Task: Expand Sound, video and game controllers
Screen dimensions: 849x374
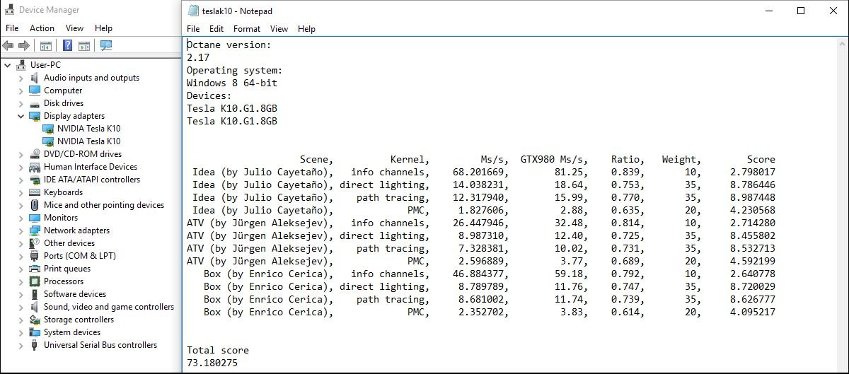Action: (x=21, y=307)
